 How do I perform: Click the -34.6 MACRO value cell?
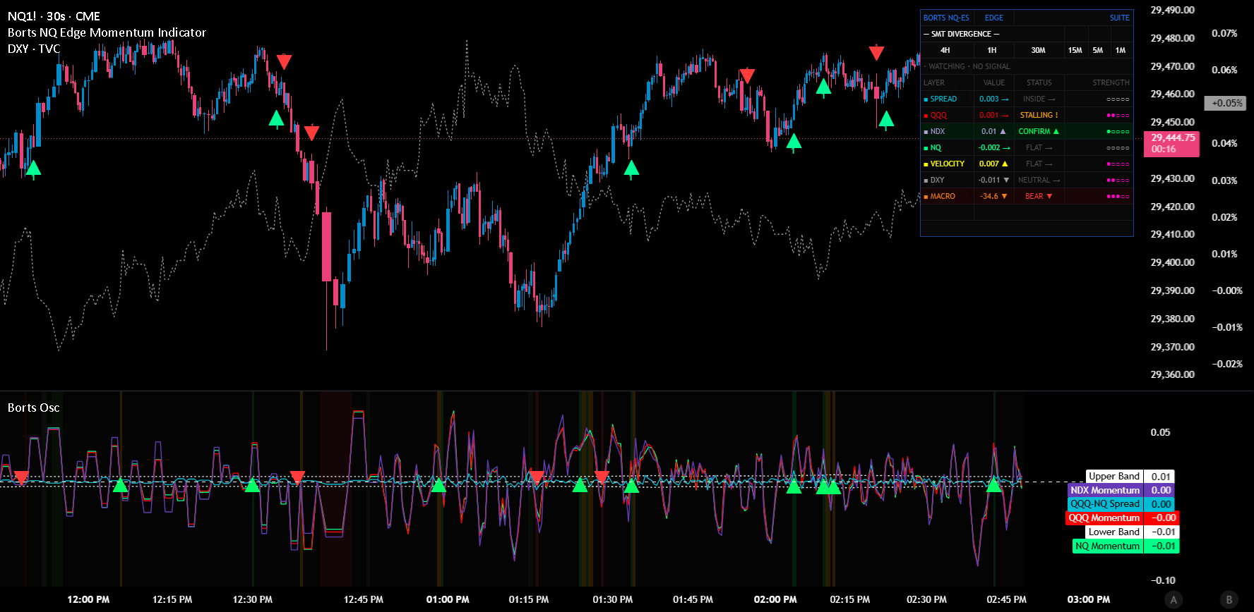pos(993,196)
